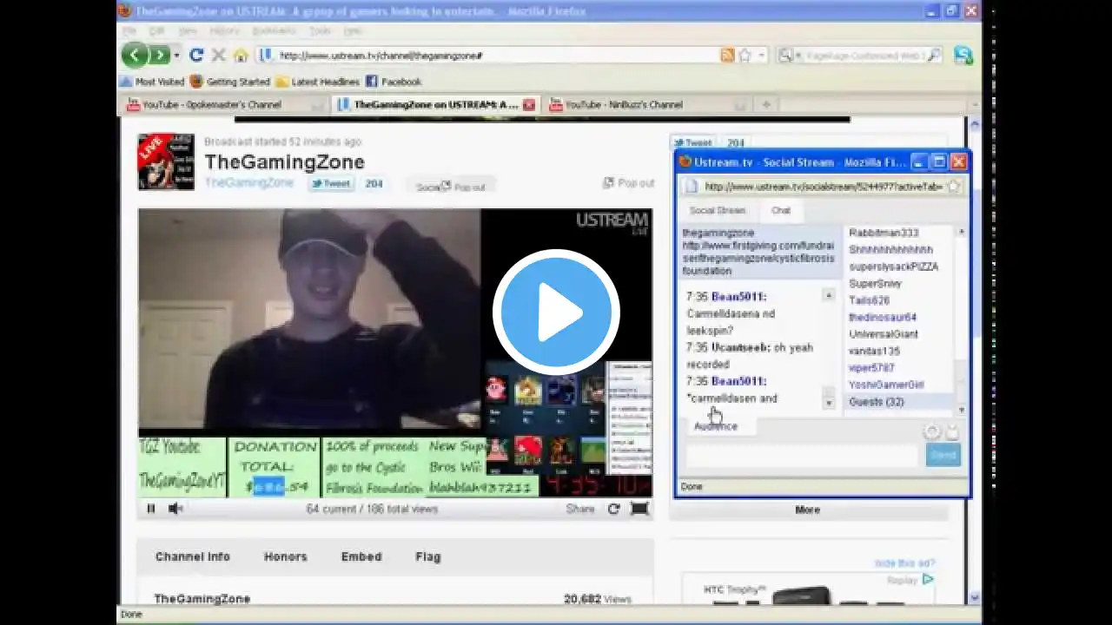Open the Facebook bookmark
Image resolution: width=1112 pixels, height=625 pixels.
point(394,82)
